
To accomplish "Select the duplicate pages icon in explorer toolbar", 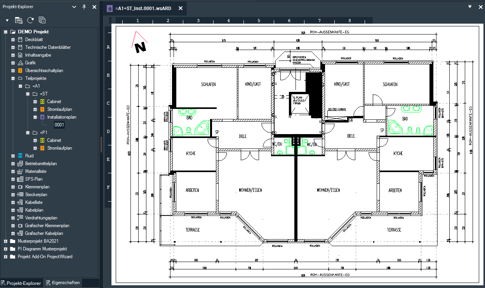I will point(42,20).
